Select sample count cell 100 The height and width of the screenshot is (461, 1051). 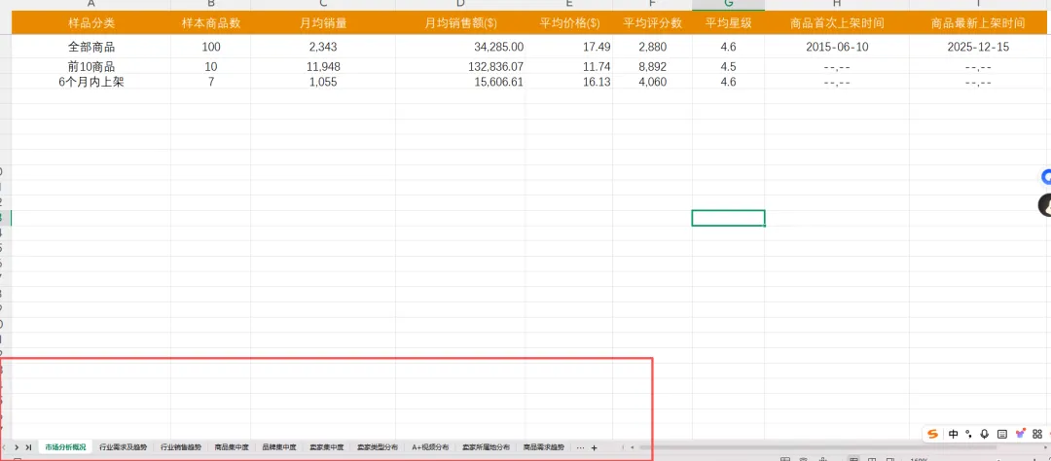point(211,47)
